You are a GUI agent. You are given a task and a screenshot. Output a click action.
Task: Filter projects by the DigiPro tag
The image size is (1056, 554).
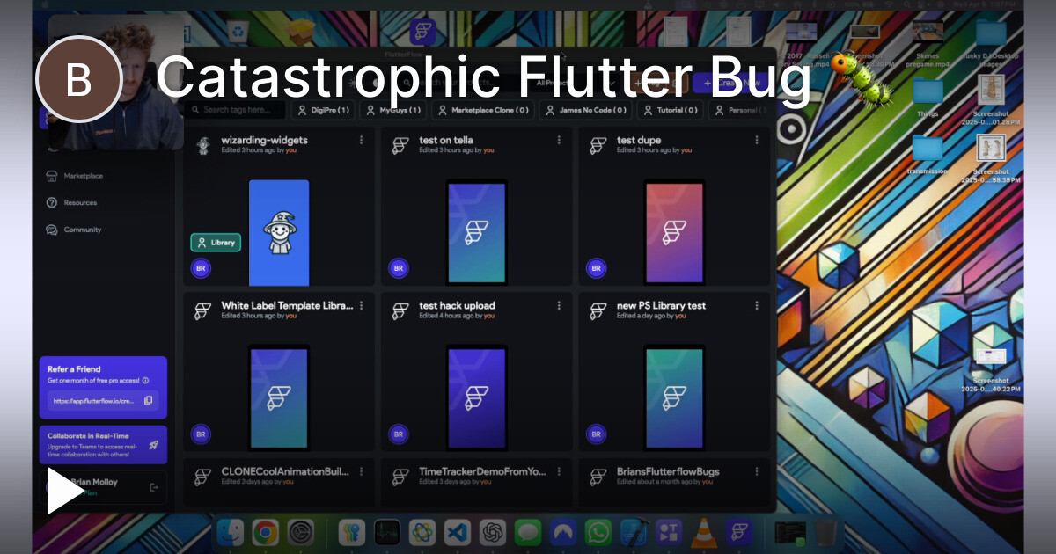tap(322, 110)
